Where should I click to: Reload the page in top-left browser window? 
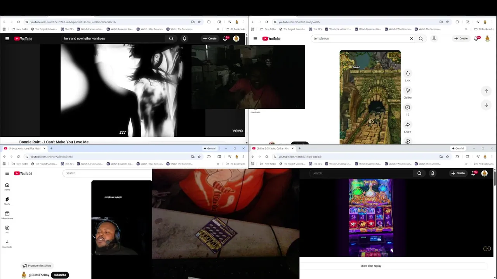pos(18,22)
